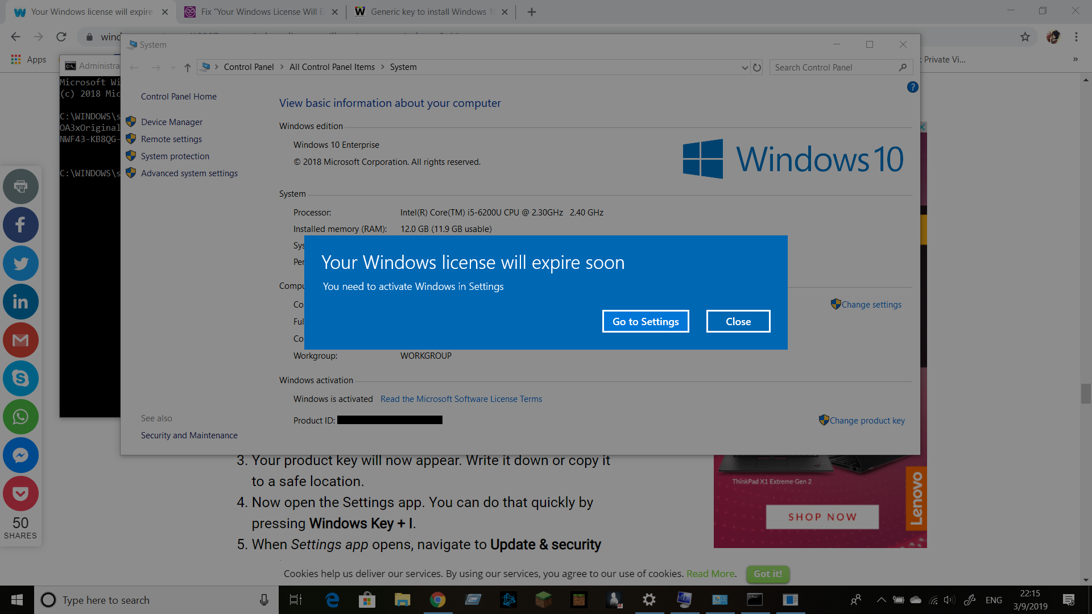The width and height of the screenshot is (1092, 614).
Task: Go back in Chrome browser
Action: pyautogui.click(x=15, y=37)
